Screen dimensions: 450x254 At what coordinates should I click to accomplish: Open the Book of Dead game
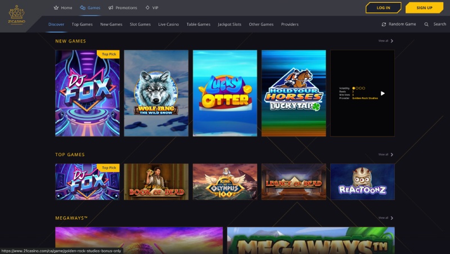click(156, 182)
